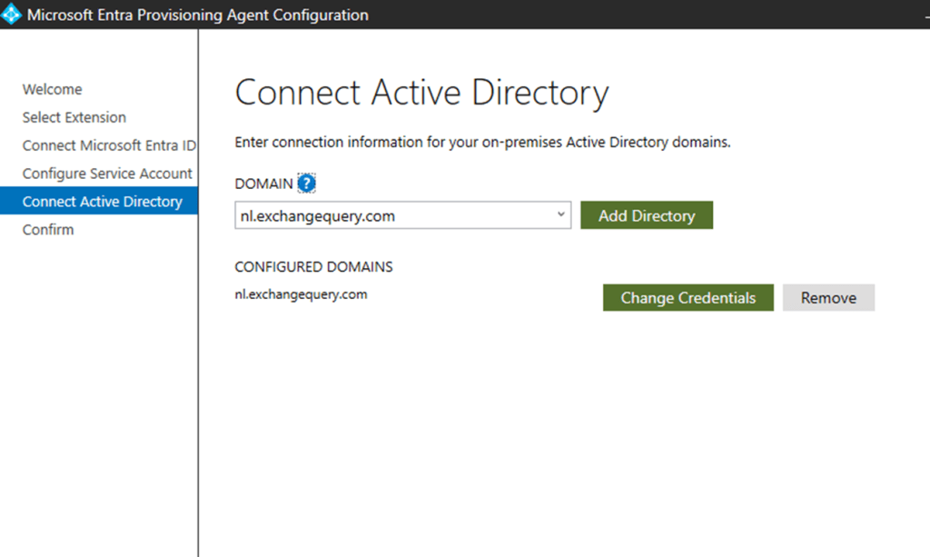This screenshot has height=557, width=930.
Task: Select the nl.exchangequery.com entry under Configured Domains
Action: tap(301, 294)
